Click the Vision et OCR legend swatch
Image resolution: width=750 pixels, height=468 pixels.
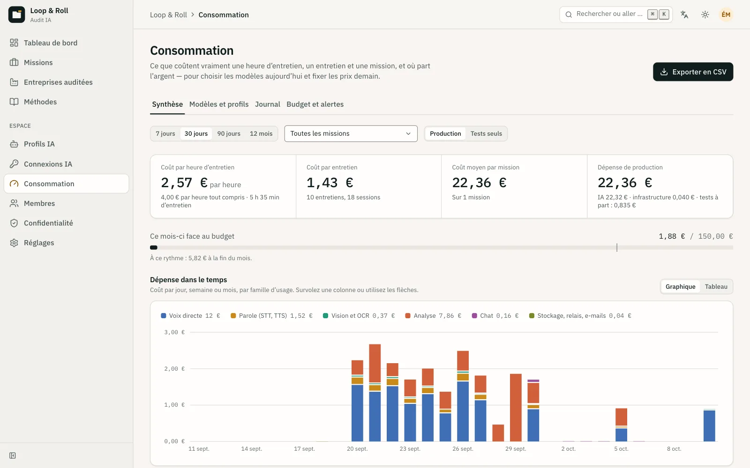tap(326, 316)
